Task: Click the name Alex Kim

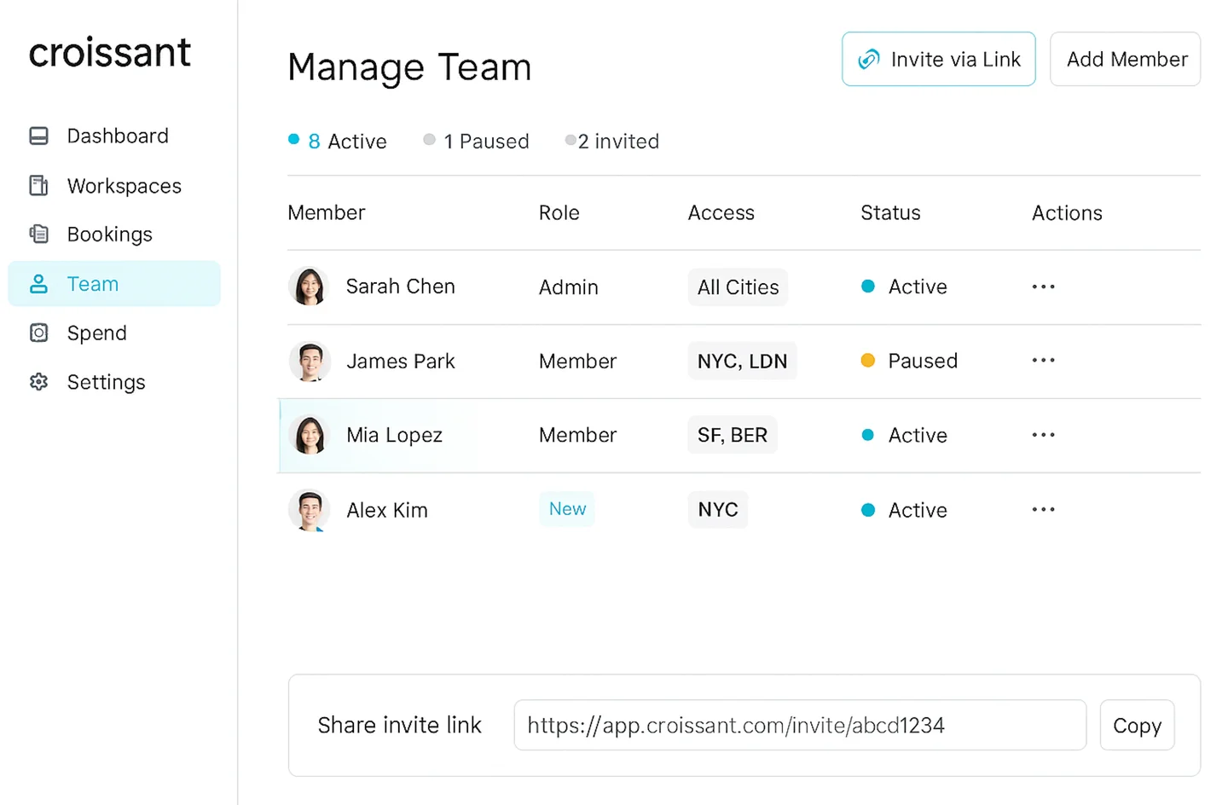Action: (387, 510)
